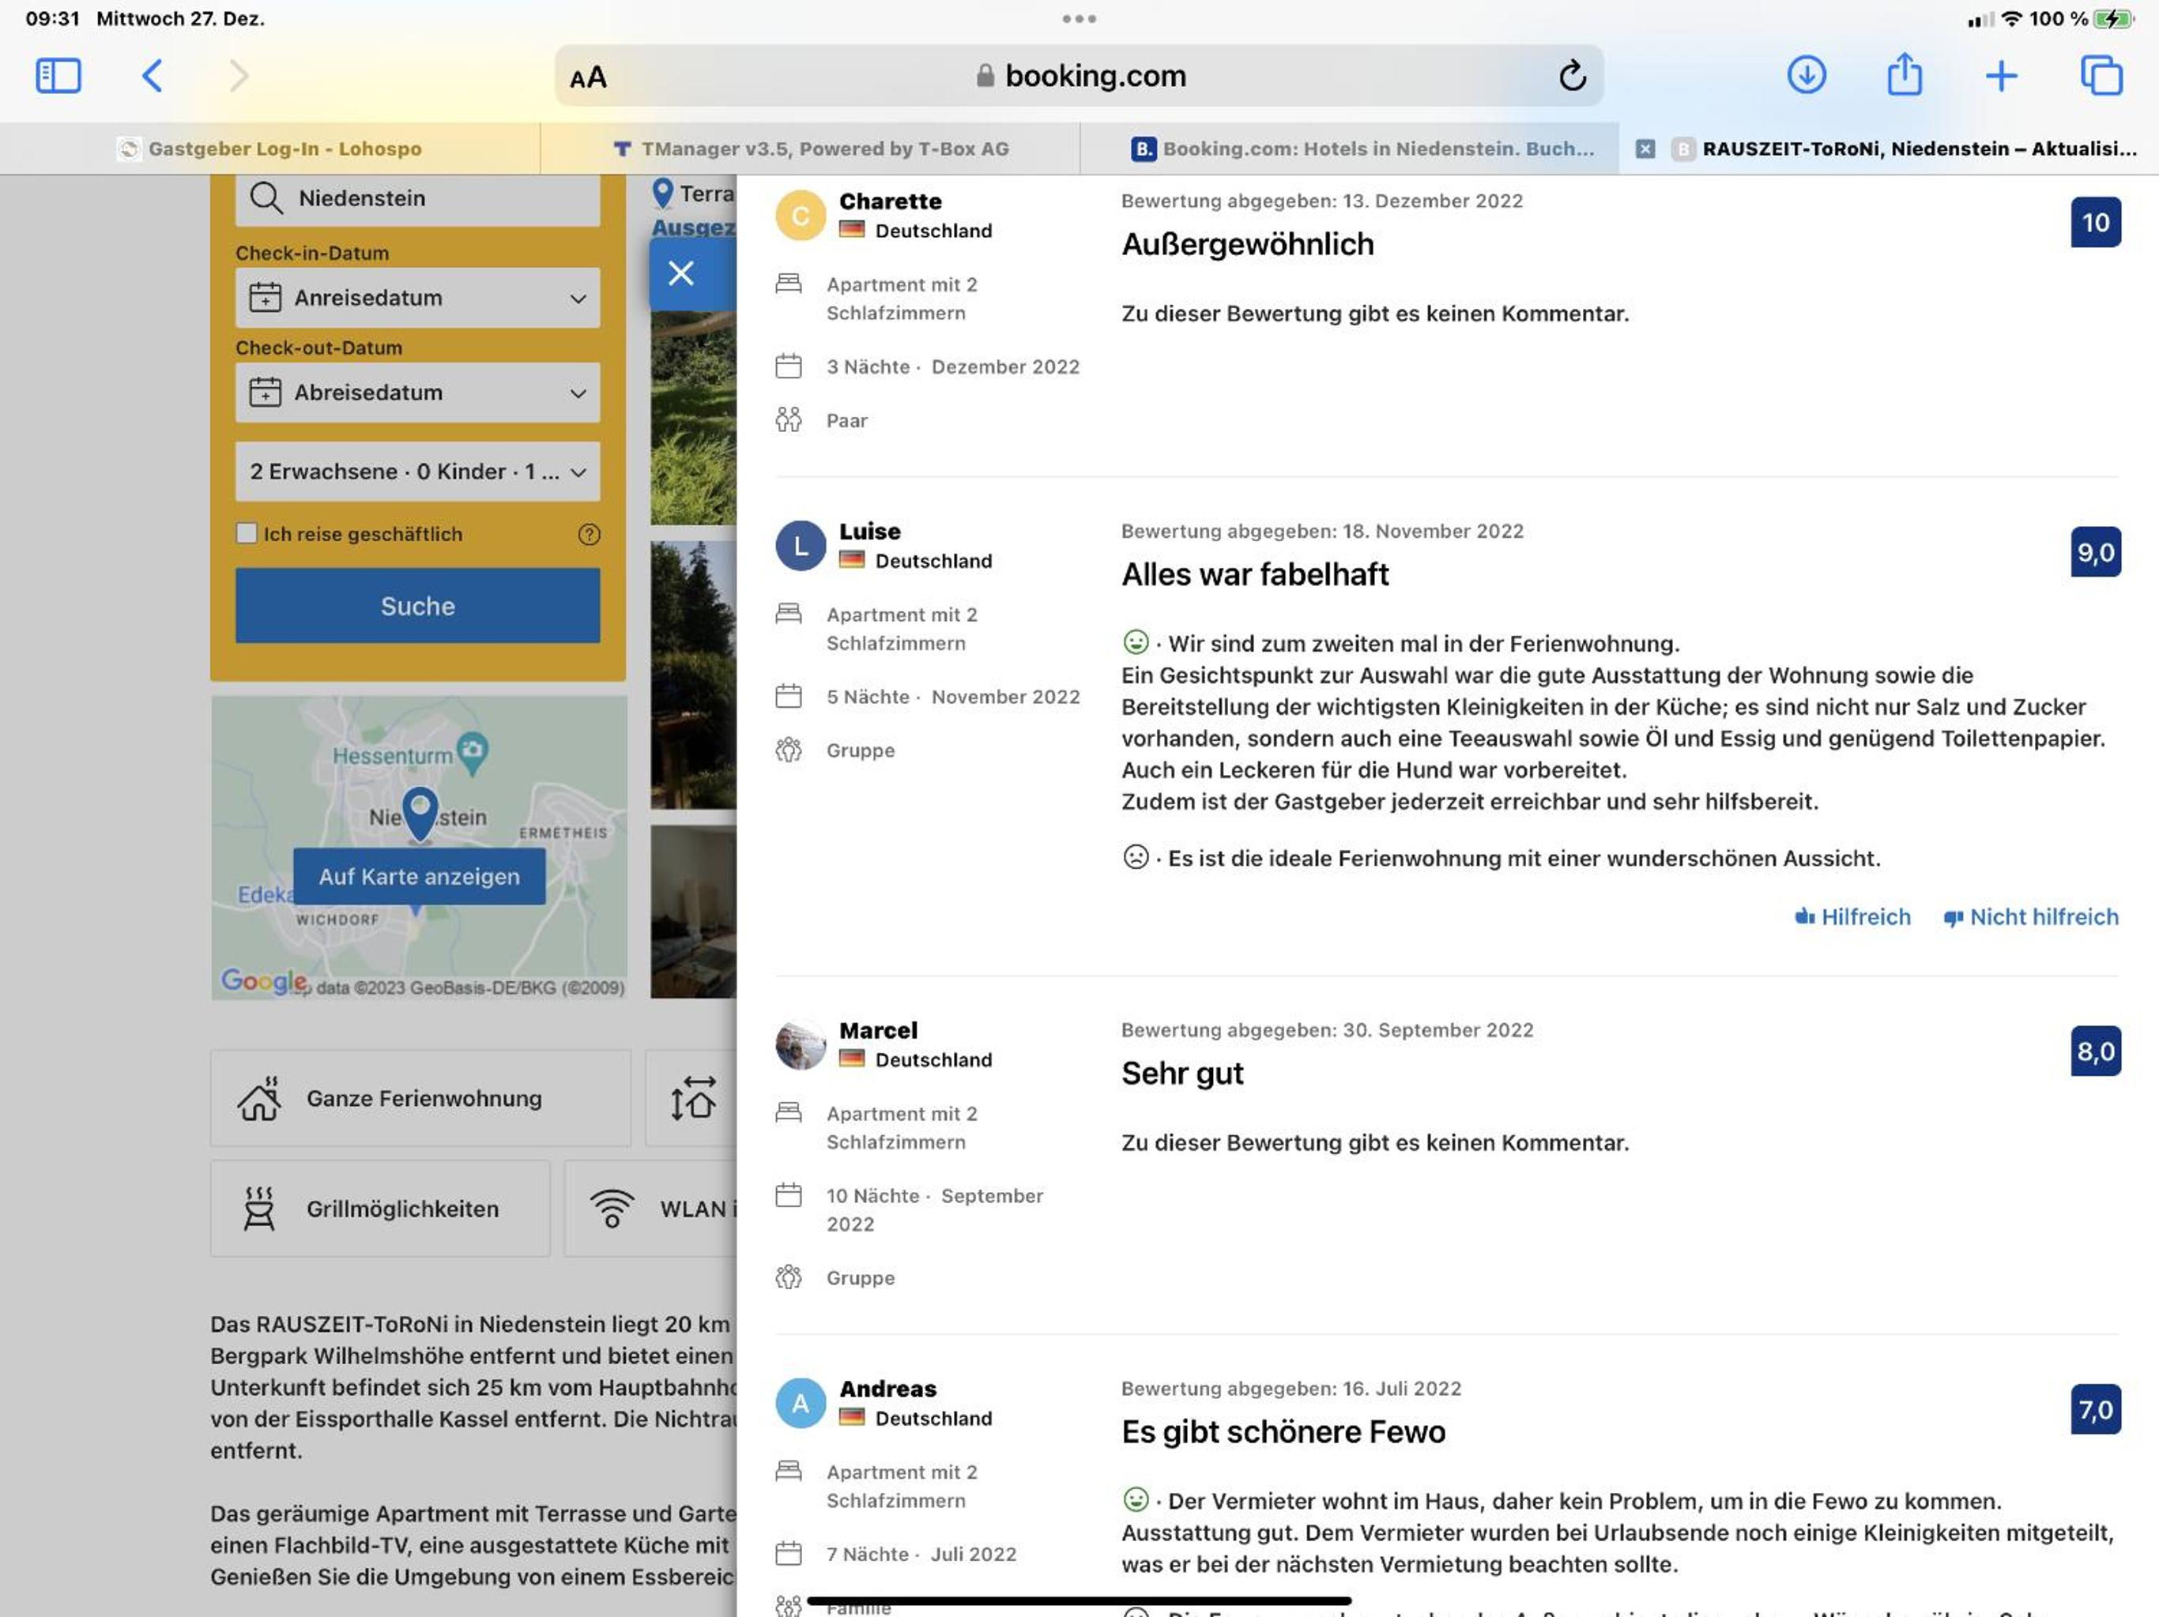
Task: Click the search magnifier icon
Action: point(266,198)
